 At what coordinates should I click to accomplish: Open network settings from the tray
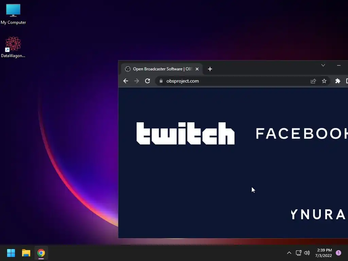click(x=298, y=253)
